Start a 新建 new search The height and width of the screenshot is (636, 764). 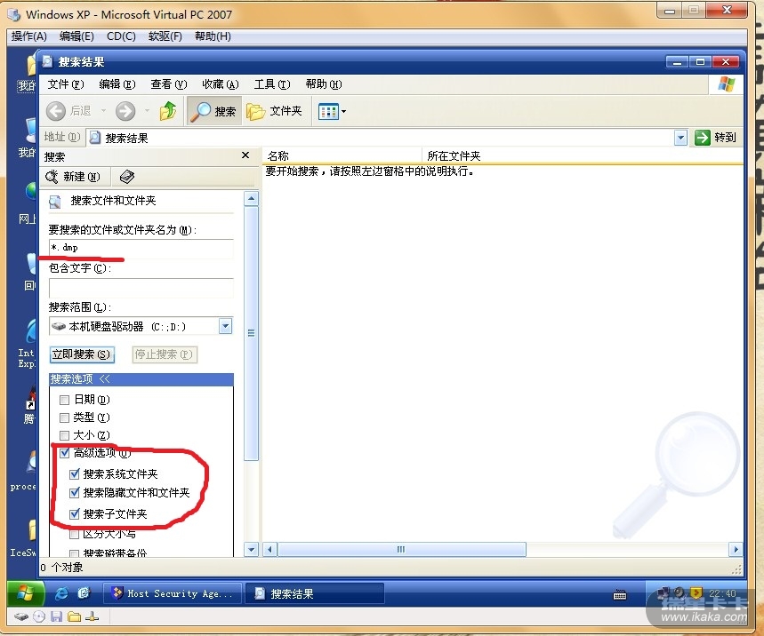[74, 177]
